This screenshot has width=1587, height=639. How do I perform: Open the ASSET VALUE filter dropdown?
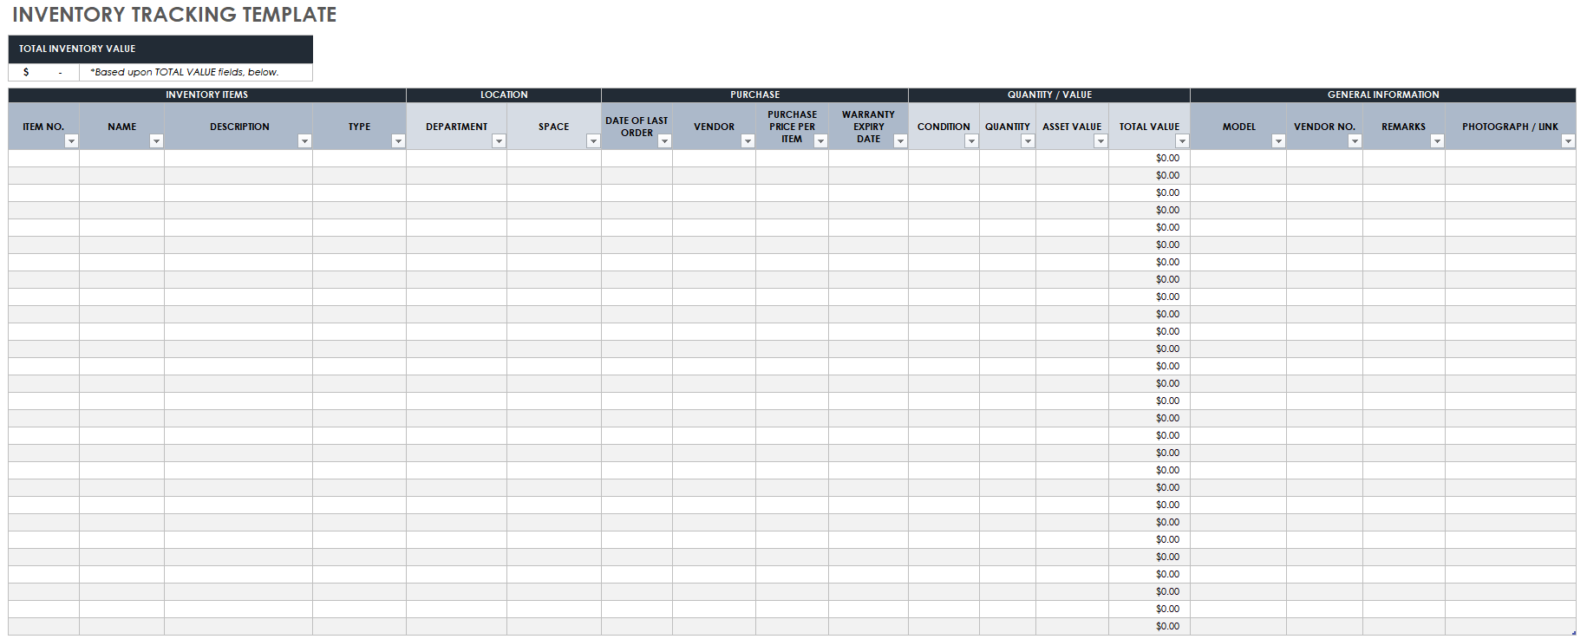tap(1100, 141)
